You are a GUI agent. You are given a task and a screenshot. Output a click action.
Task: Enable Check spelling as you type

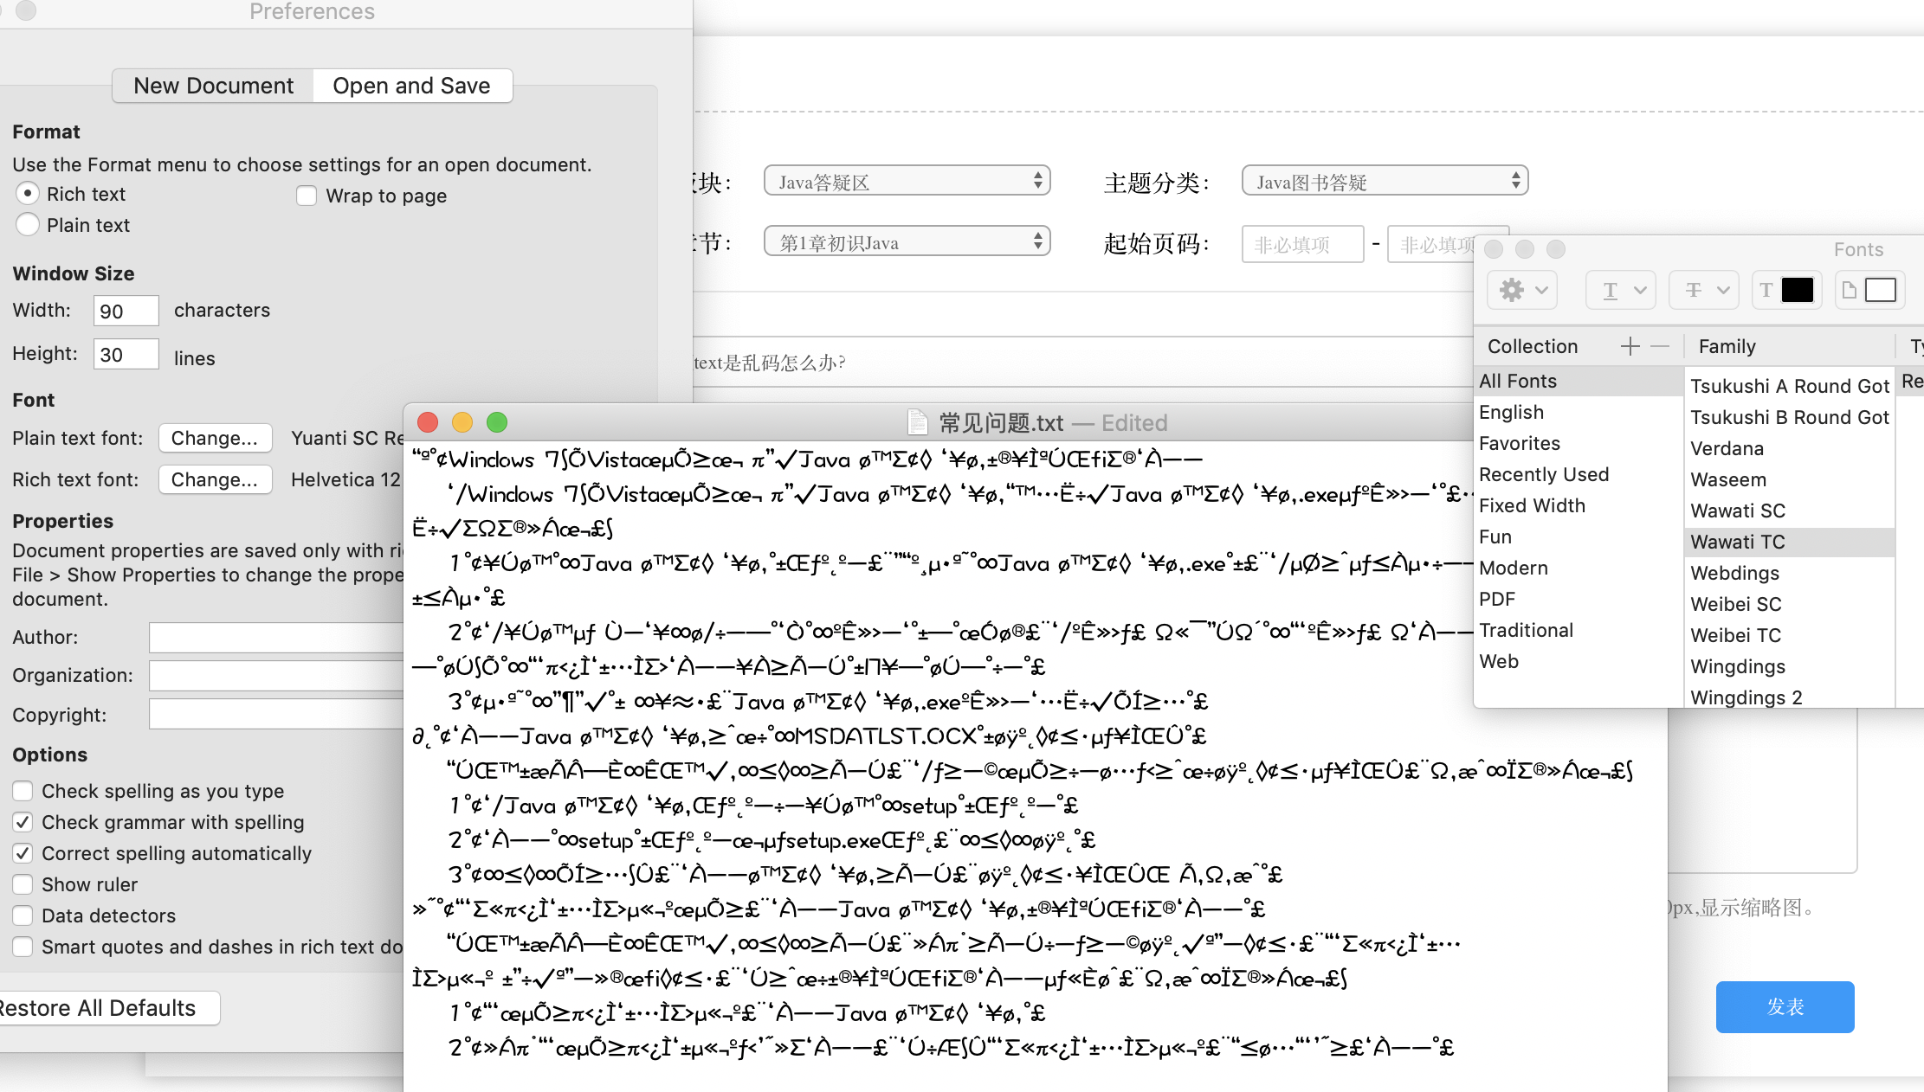(23, 791)
